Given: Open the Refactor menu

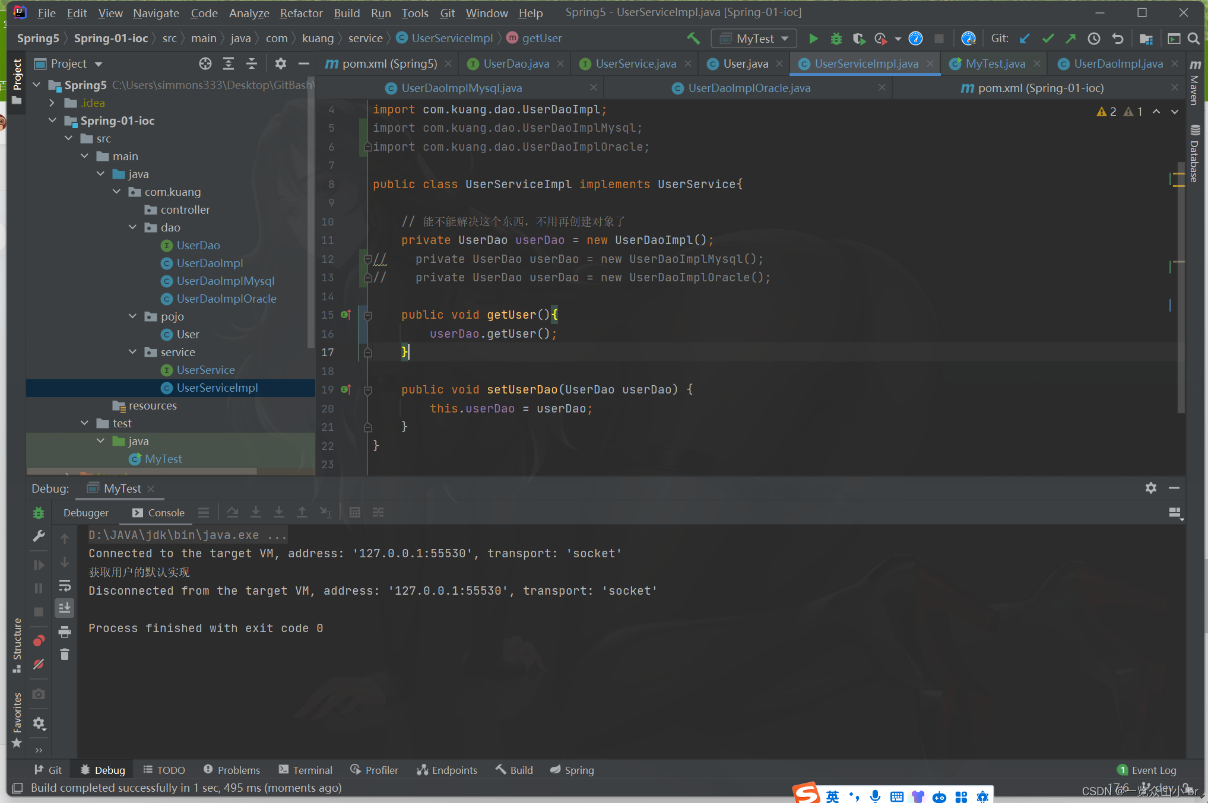Looking at the screenshot, I should [x=301, y=12].
